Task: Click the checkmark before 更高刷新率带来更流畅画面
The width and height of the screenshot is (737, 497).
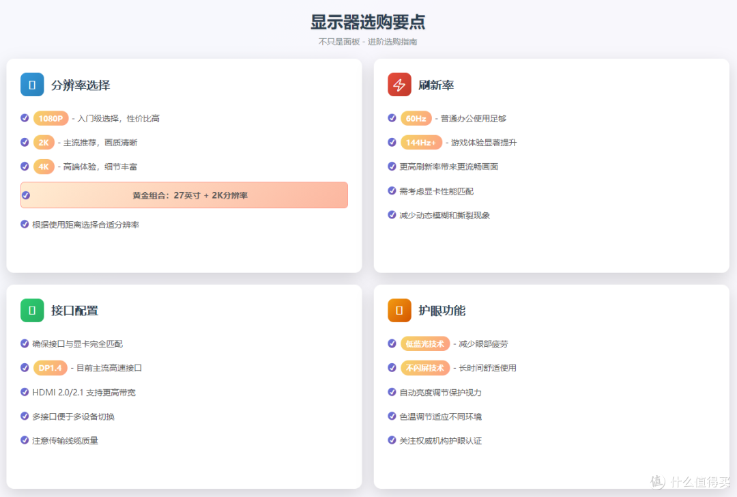Action: click(x=392, y=166)
